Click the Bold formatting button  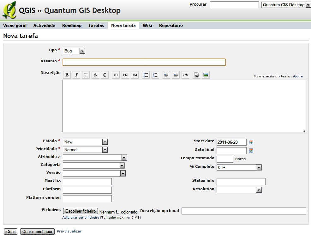[x=67, y=75]
